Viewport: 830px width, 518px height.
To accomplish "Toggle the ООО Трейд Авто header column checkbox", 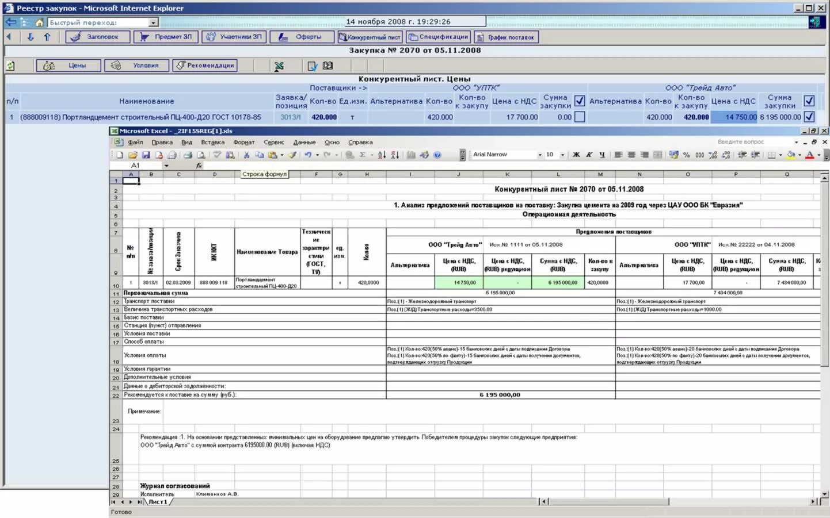I will point(809,101).
